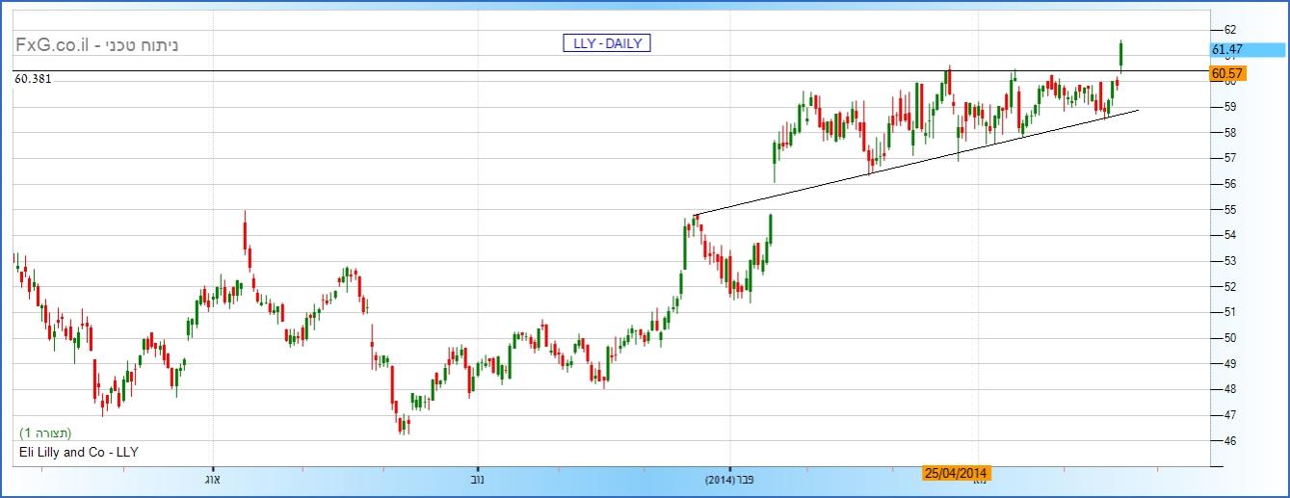
Task: Select the right end of ascending trendline
Action: (1139, 110)
